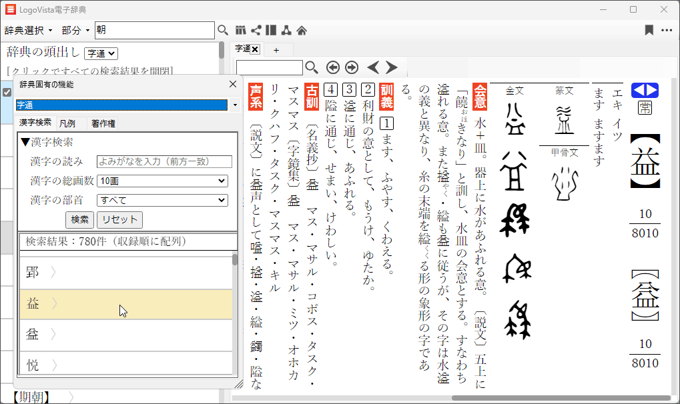Click the リセット button
The image size is (680, 404).
coord(119,219)
